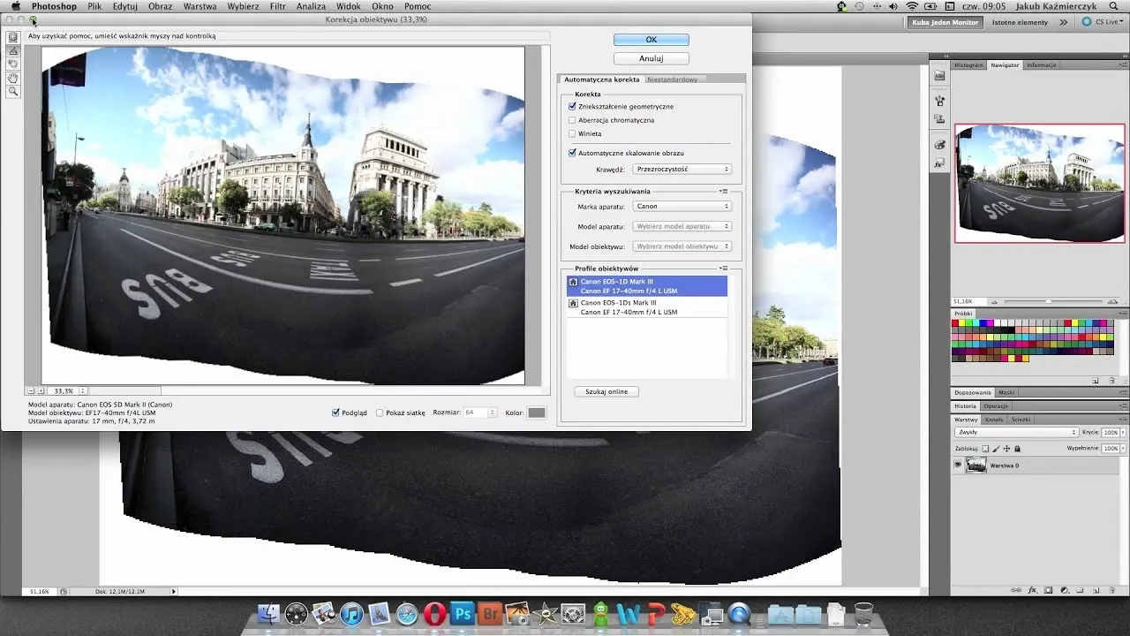Click the delete swatch trash icon in Próbki panel
This screenshot has height=636, width=1130.
(1113, 380)
